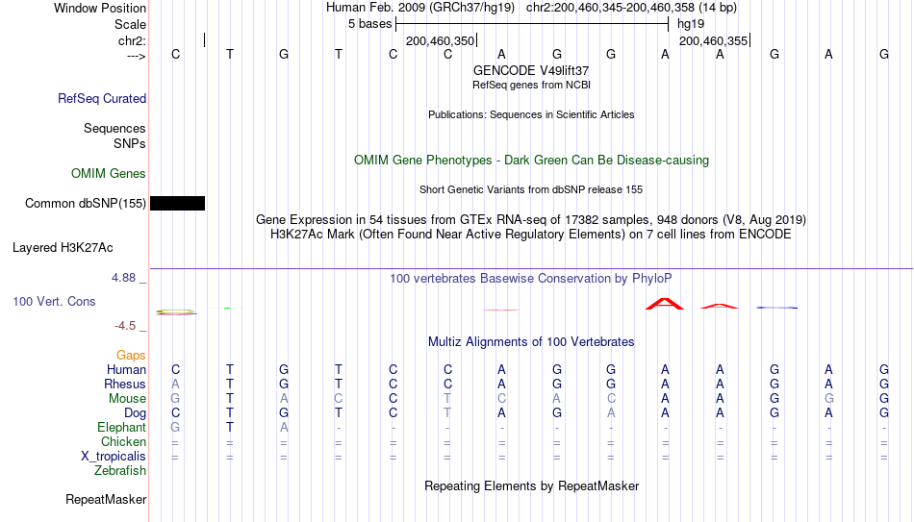Select the Chicken species row label
The image size is (914, 522).
(x=123, y=441)
